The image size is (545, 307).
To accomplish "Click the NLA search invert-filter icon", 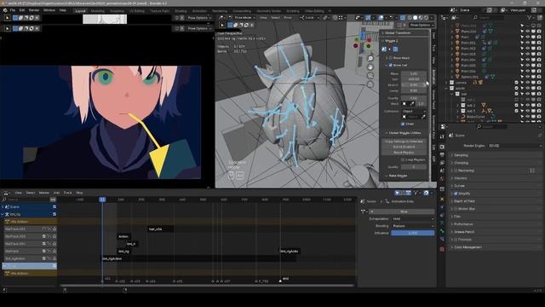I will pos(53,200).
